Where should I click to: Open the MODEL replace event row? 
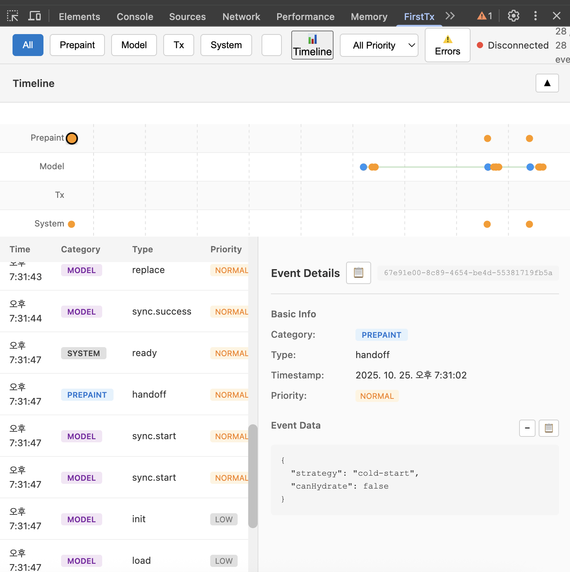[x=124, y=276]
